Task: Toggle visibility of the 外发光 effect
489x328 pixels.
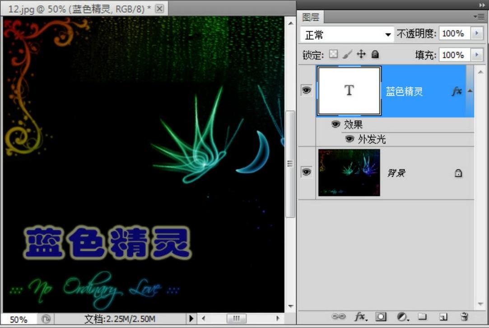Action: click(349, 139)
